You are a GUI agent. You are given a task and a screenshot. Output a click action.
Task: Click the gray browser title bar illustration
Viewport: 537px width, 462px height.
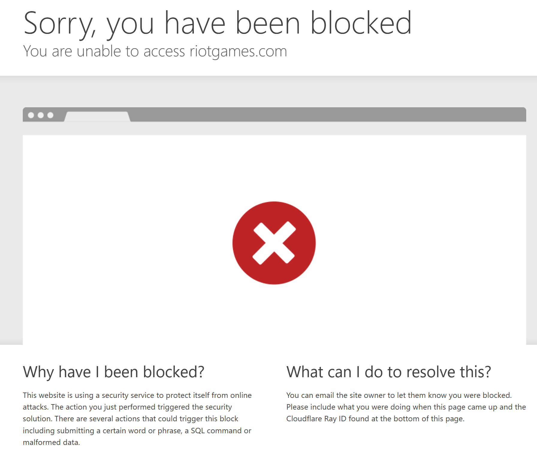[x=274, y=114]
